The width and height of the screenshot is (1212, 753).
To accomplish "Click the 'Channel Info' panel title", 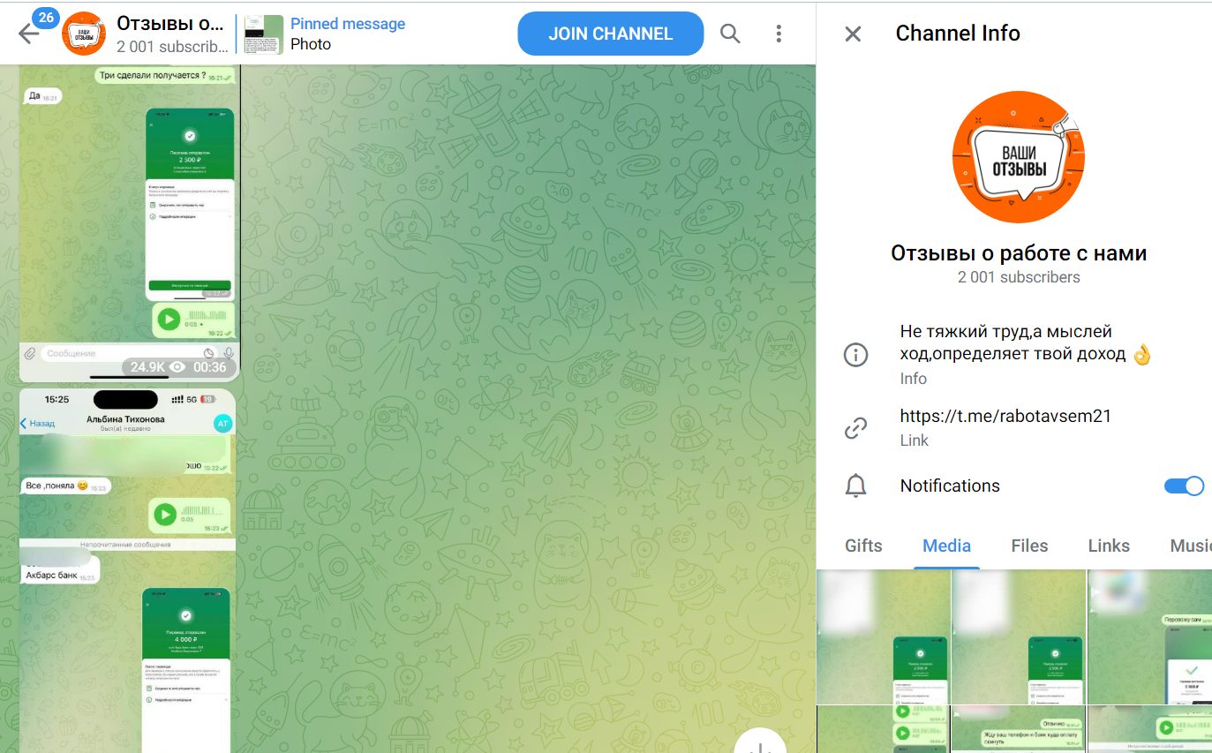I will 958,34.
